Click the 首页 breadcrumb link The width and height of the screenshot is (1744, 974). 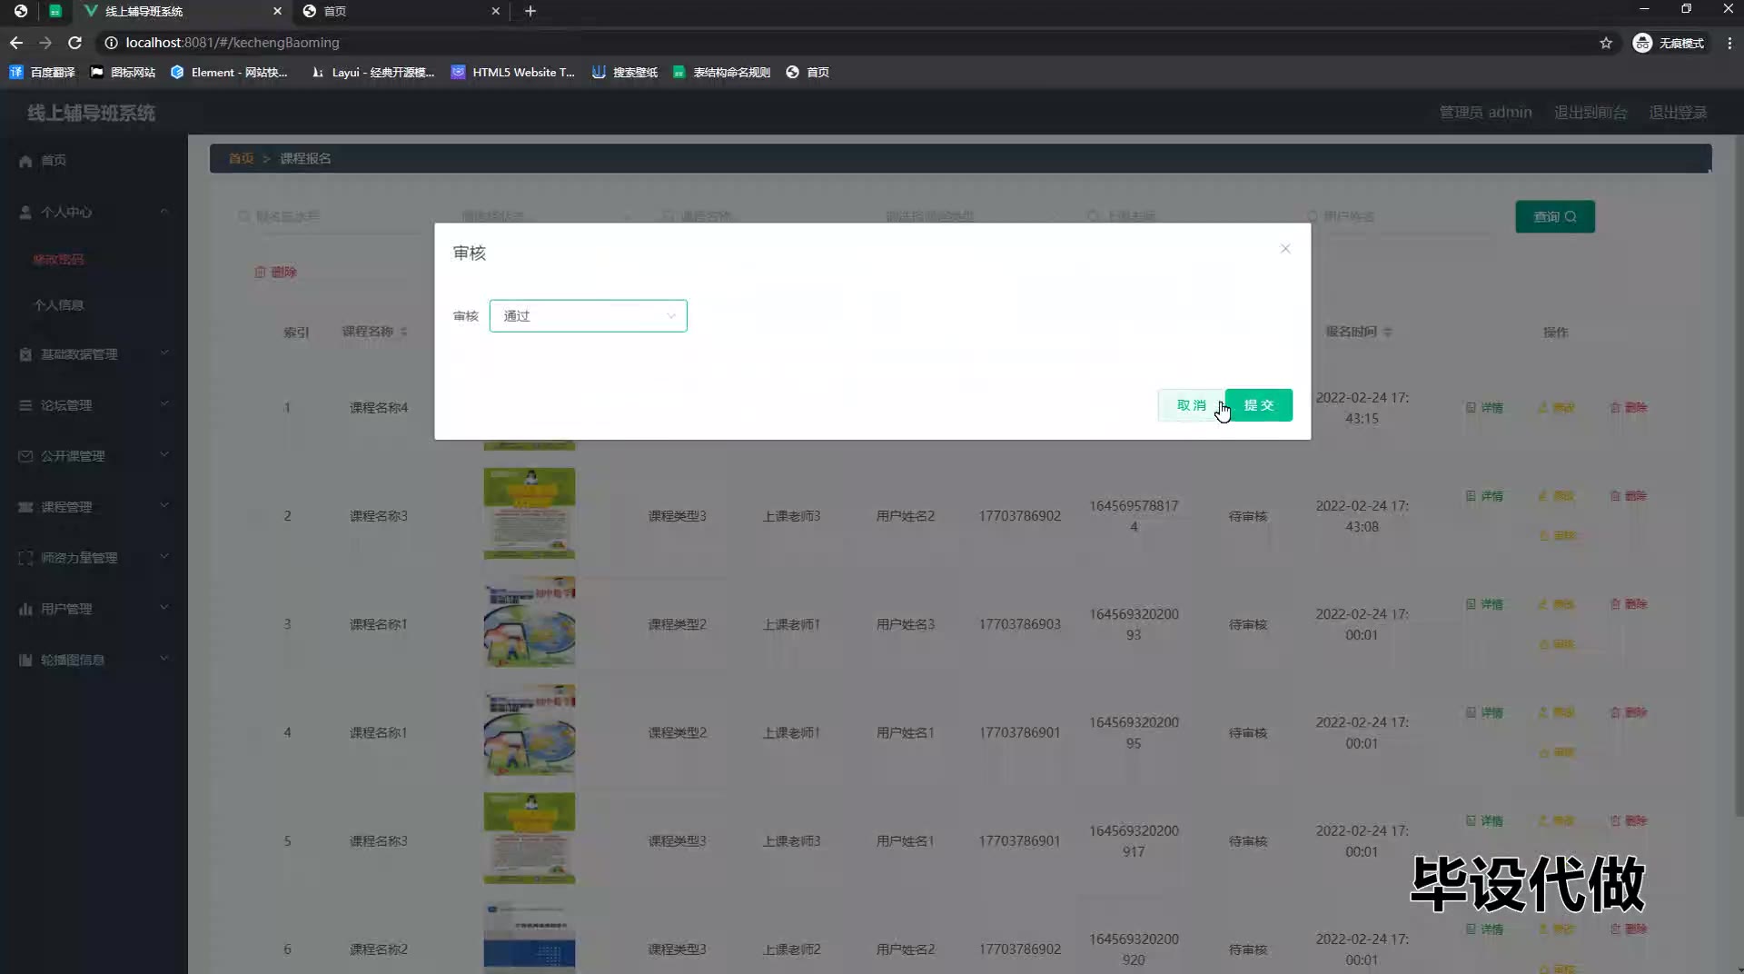[x=241, y=158]
